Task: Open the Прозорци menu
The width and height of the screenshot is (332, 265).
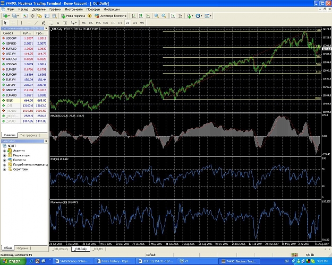Action: 93,10
